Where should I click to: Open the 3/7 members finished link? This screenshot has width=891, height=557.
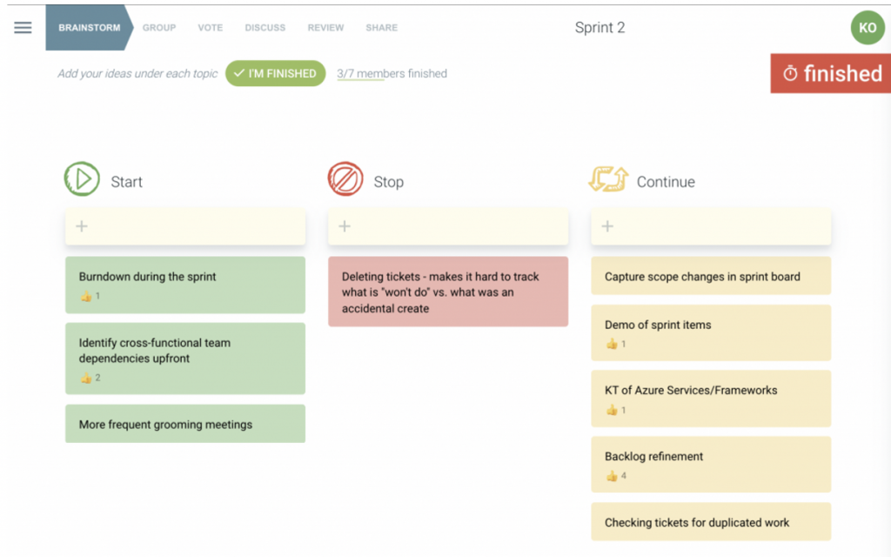click(x=392, y=74)
